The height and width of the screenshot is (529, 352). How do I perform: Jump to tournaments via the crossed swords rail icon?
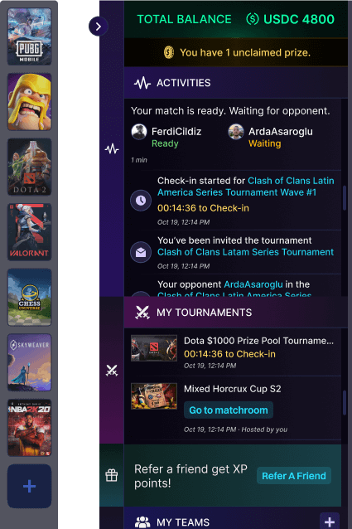point(112,371)
